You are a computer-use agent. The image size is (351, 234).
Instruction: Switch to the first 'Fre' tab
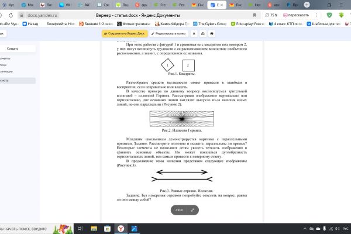(x=160, y=5)
